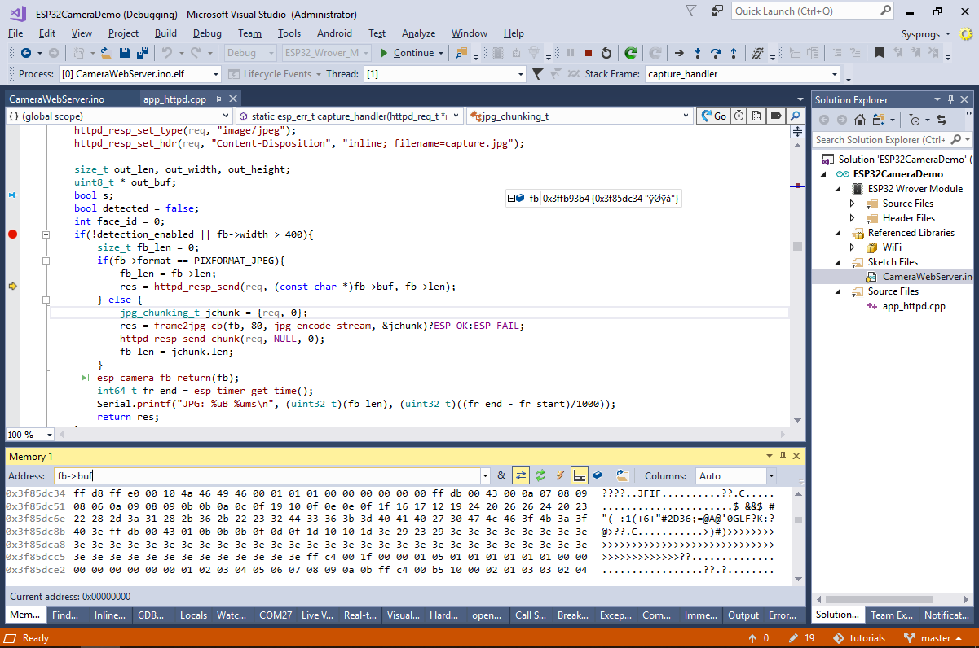Select app_httpd.cpp in Solution Explorer
Screen dimensions: 979x648
(914, 306)
